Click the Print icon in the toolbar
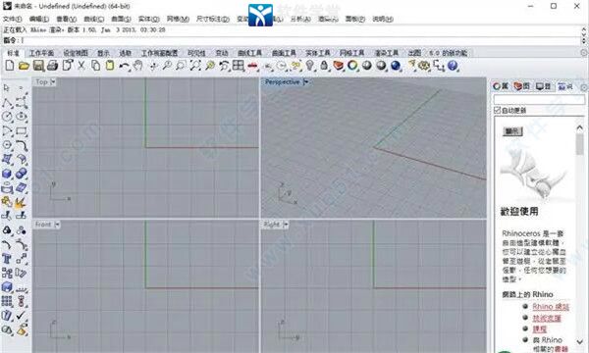The width and height of the screenshot is (589, 353). coord(53,66)
